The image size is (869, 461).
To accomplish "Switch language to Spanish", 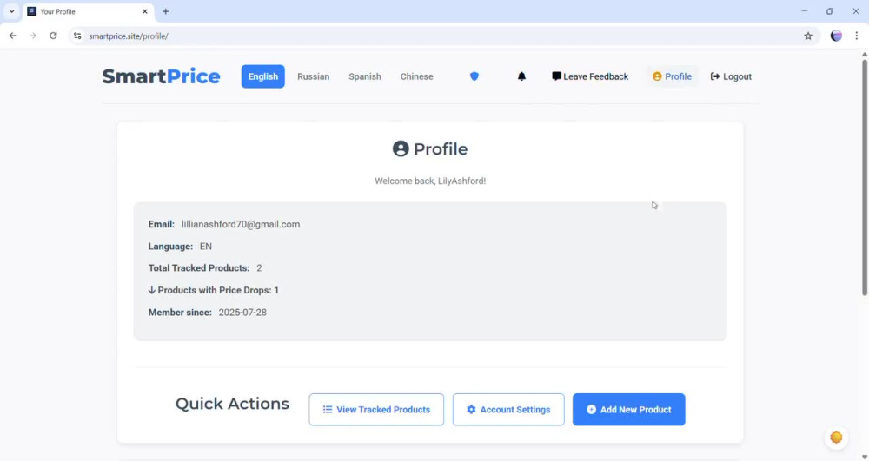I will [365, 76].
